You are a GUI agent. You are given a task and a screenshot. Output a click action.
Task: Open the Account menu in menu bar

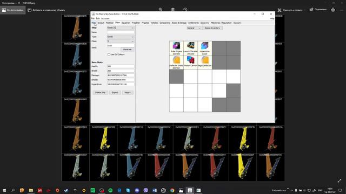coord(105,18)
